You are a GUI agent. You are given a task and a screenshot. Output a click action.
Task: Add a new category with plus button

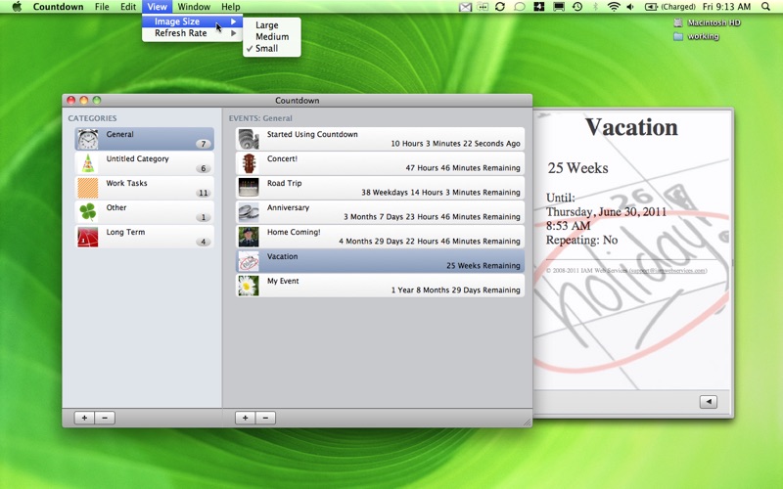(x=84, y=418)
